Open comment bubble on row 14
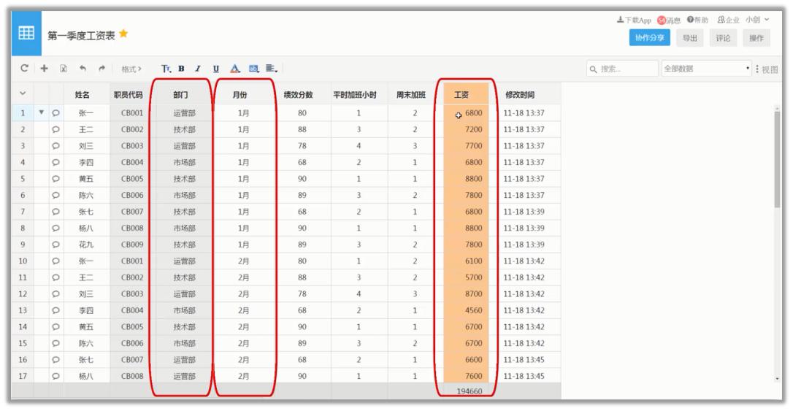The image size is (793, 411). point(55,326)
